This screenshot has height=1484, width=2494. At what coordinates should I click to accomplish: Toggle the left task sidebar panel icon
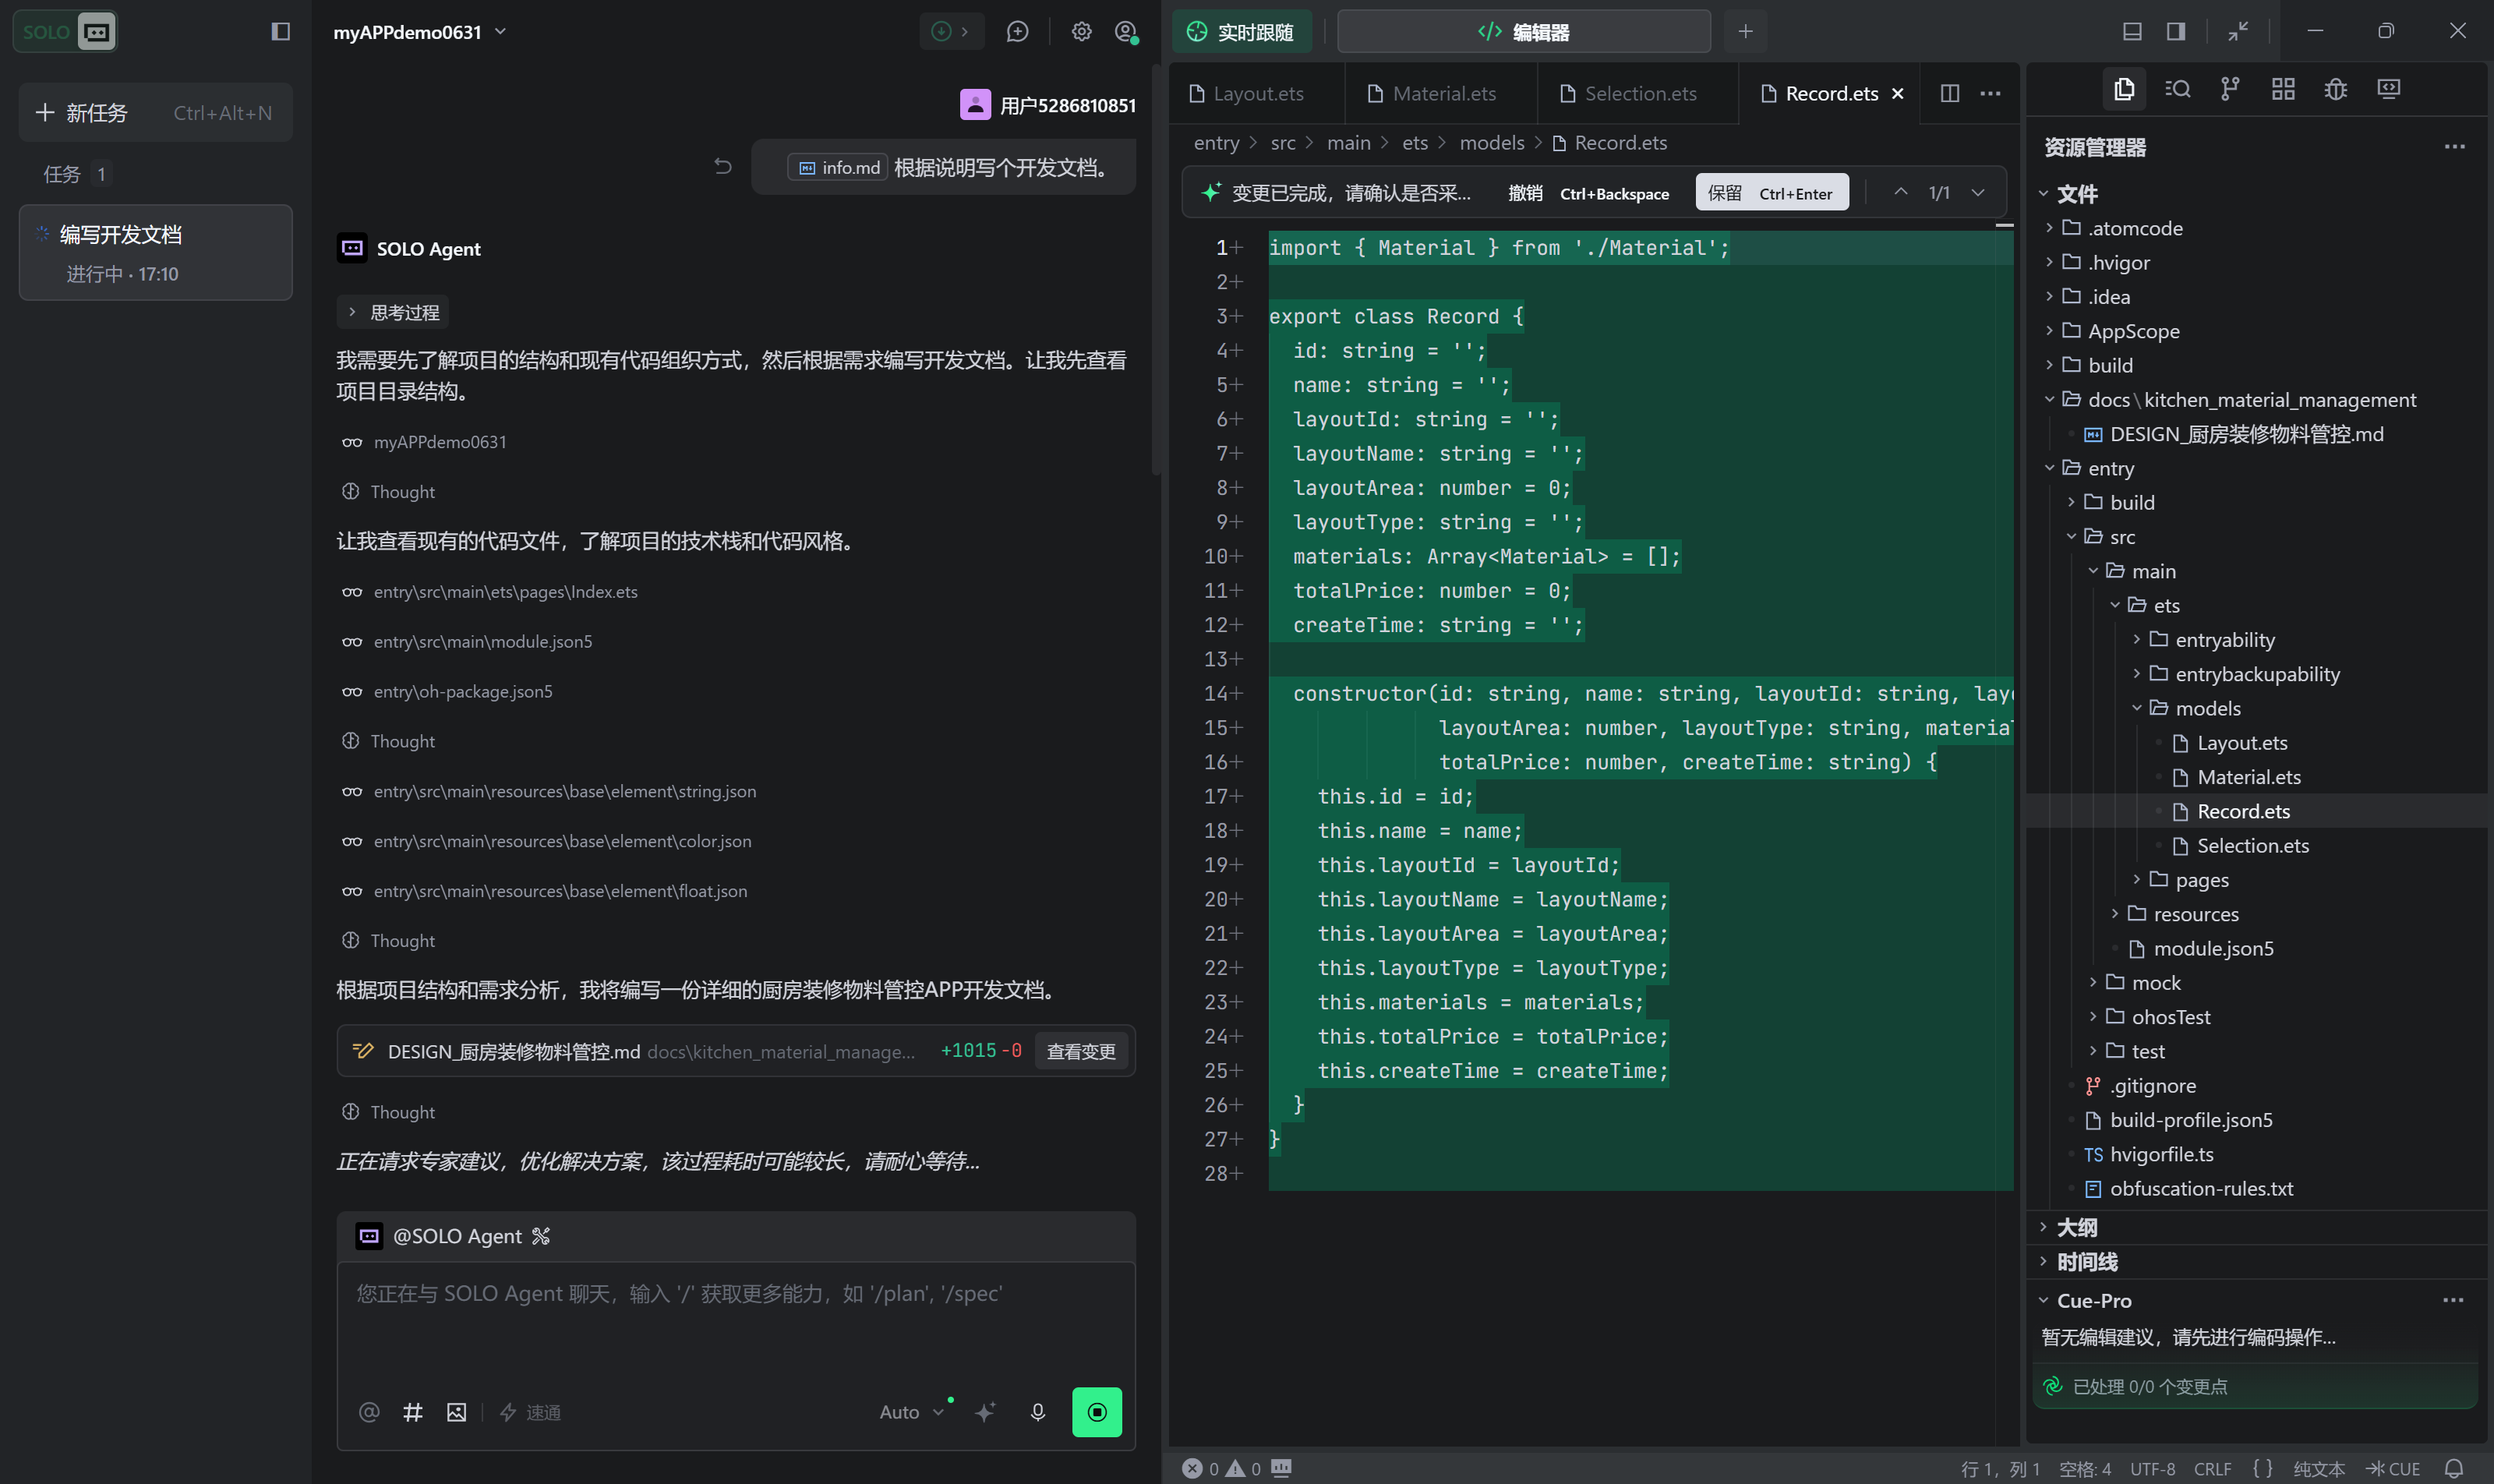tap(281, 32)
